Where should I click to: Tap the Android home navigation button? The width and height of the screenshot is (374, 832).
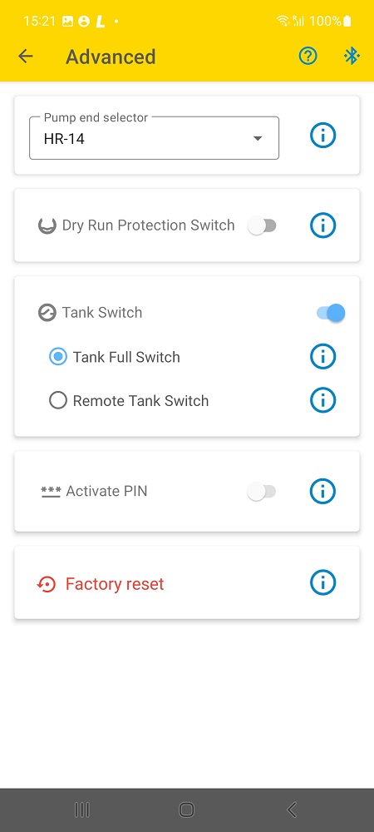(186, 810)
